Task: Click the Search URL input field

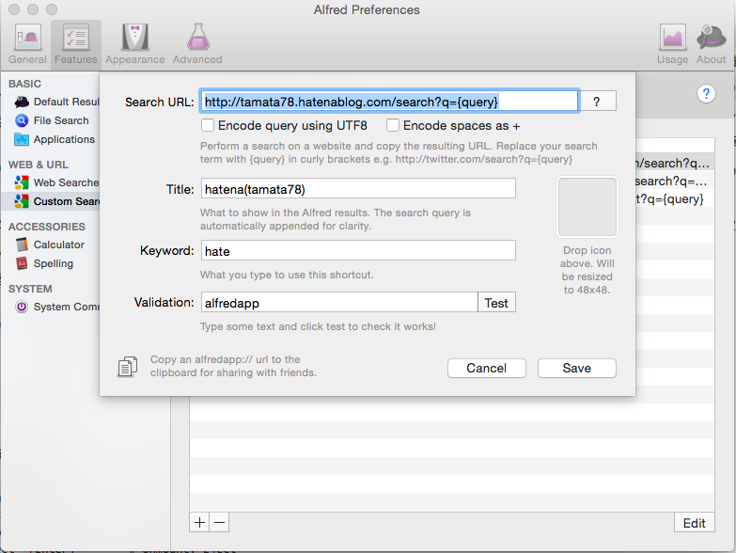Action: (389, 101)
